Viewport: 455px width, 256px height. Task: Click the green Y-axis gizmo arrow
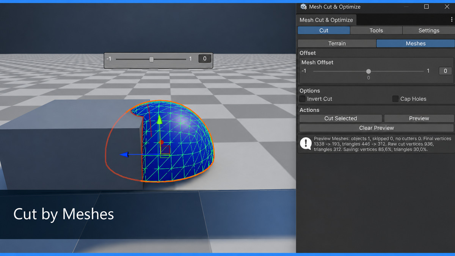[x=160, y=120]
